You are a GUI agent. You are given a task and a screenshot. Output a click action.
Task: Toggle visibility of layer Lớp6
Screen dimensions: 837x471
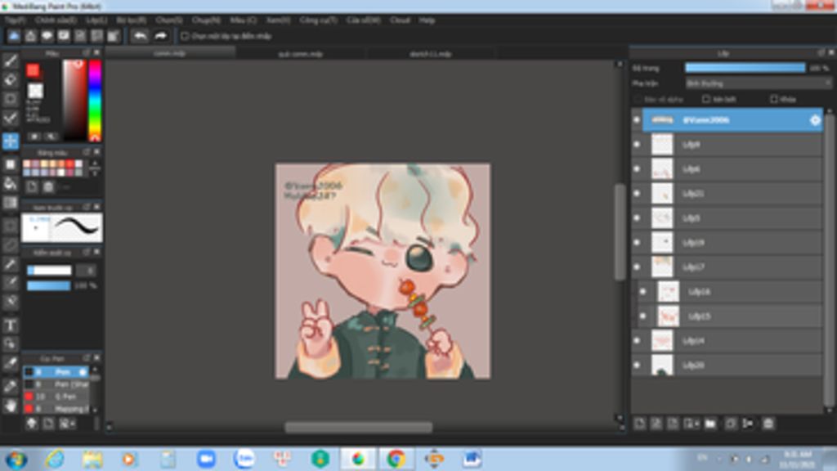pyautogui.click(x=637, y=168)
